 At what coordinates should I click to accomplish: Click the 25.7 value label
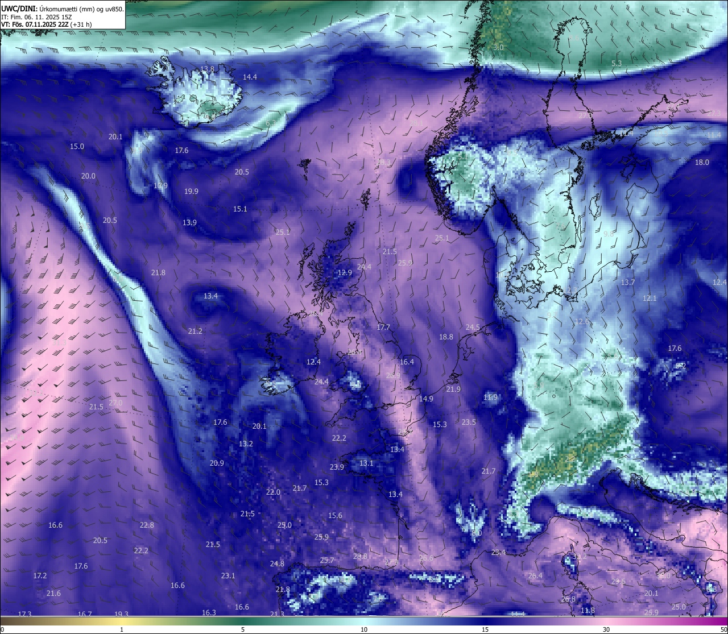tap(327, 560)
